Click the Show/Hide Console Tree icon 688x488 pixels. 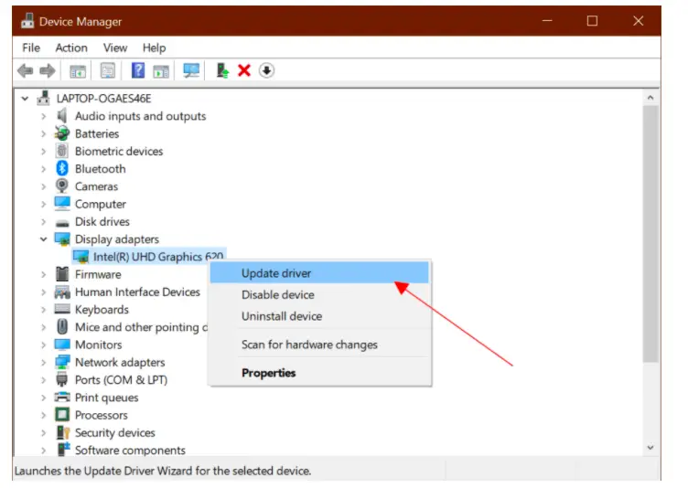[x=78, y=70]
